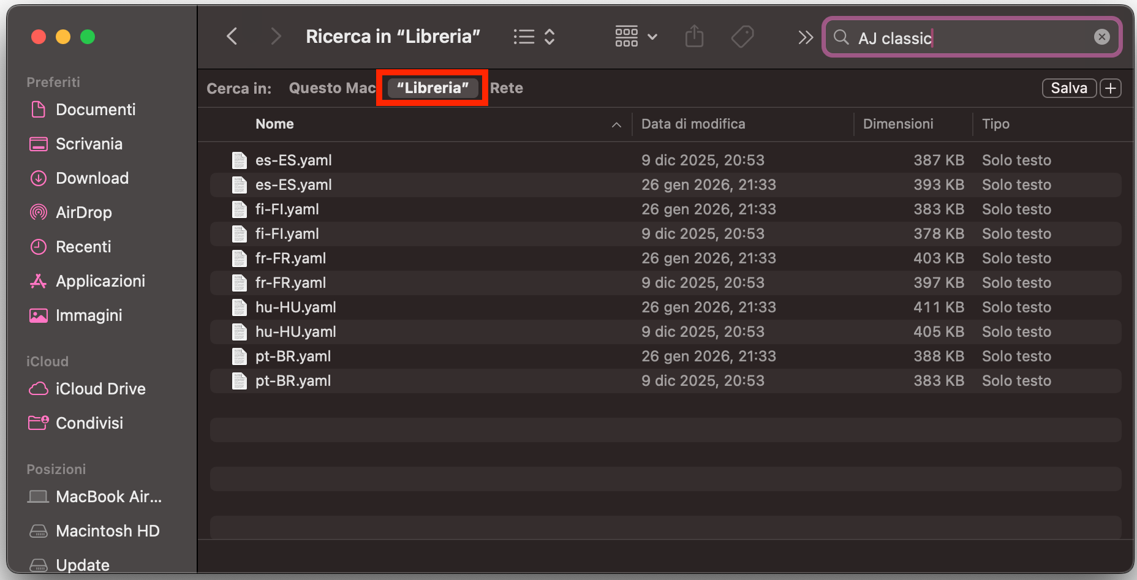
Task: Sort by Data di modifica column
Action: tap(693, 124)
